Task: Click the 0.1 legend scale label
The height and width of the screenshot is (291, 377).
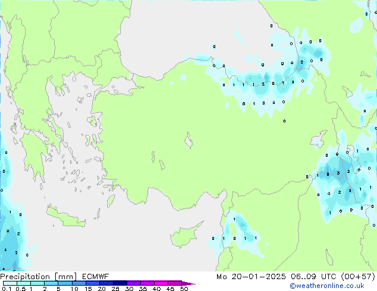Action: pos(7,289)
